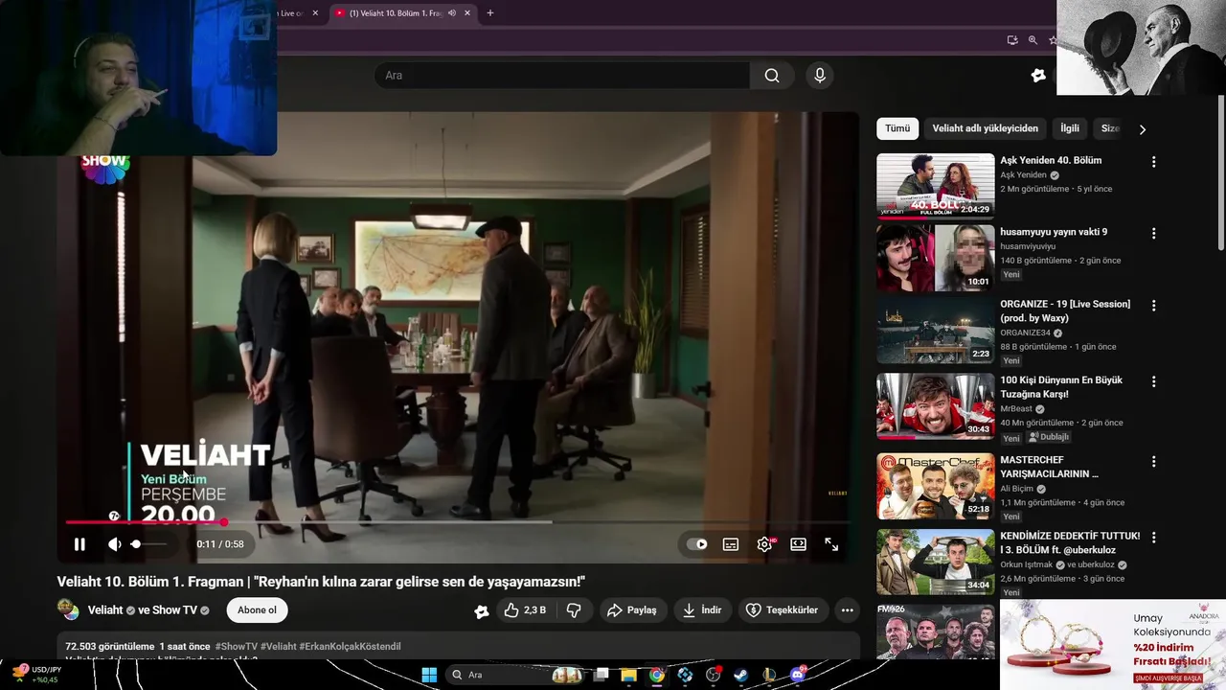Select Veliaht adlı yükleyiciden chip
1226x690 pixels.
(x=985, y=128)
